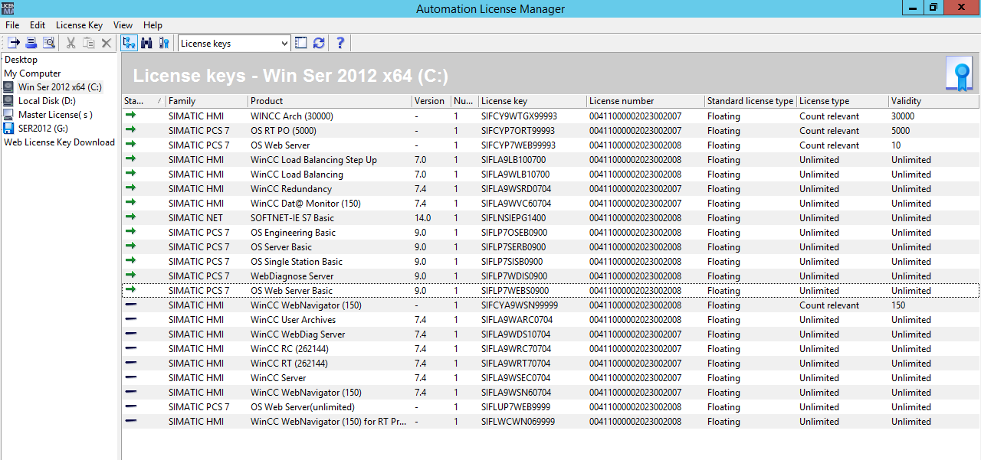The width and height of the screenshot is (981, 460).
Task: Select Master License( s ) drive
Action: pos(55,115)
